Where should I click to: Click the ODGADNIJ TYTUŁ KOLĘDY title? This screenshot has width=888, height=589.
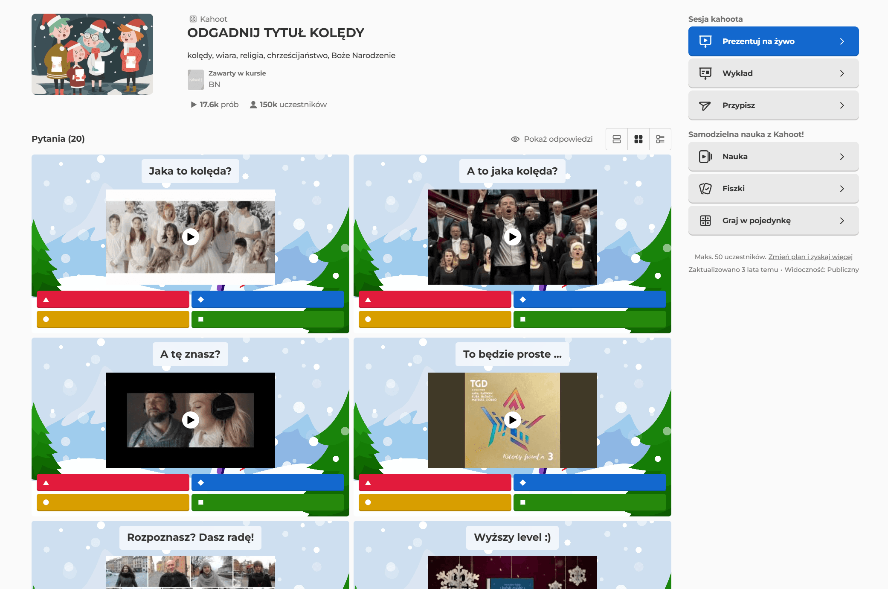(x=276, y=33)
